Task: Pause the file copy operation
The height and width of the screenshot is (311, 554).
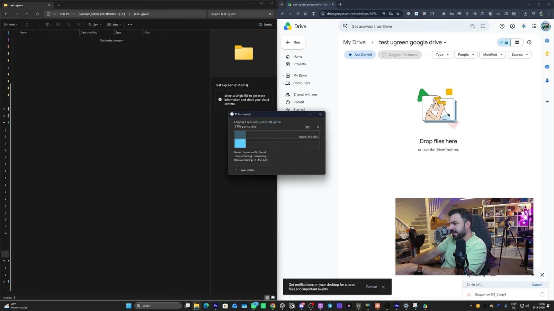Action: (x=307, y=127)
